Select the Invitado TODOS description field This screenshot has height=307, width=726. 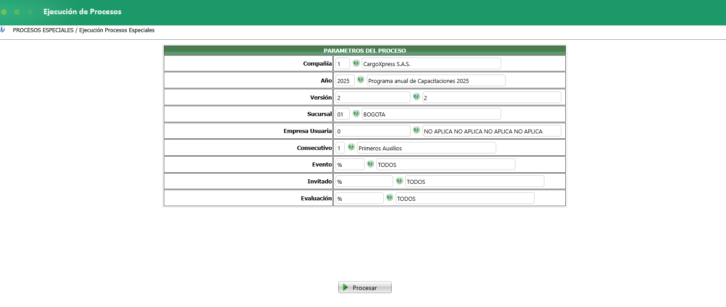click(474, 181)
